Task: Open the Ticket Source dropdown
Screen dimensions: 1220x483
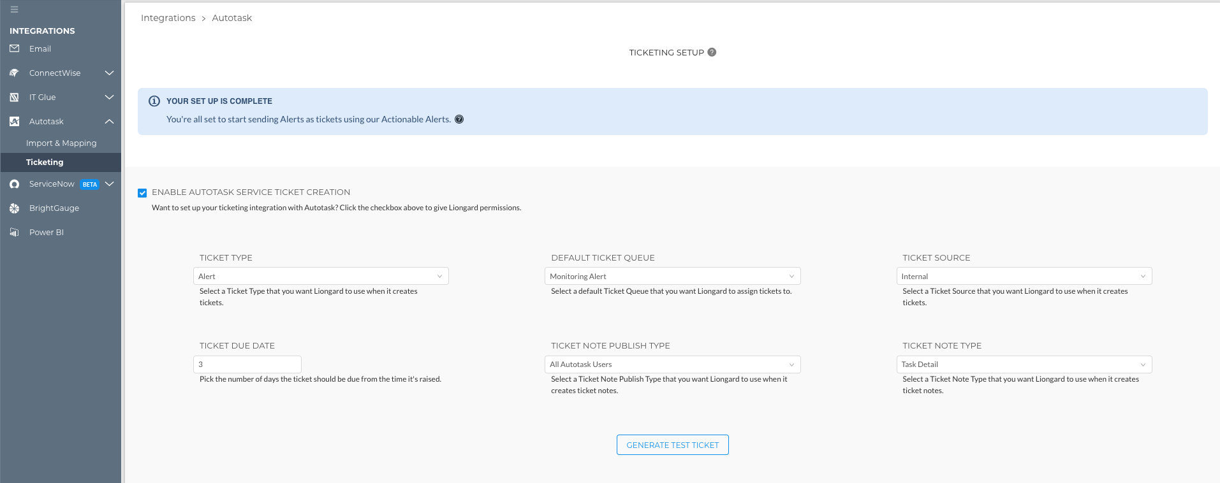Action: click(1024, 276)
